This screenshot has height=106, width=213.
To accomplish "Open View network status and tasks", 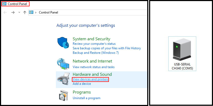I will (93, 67).
